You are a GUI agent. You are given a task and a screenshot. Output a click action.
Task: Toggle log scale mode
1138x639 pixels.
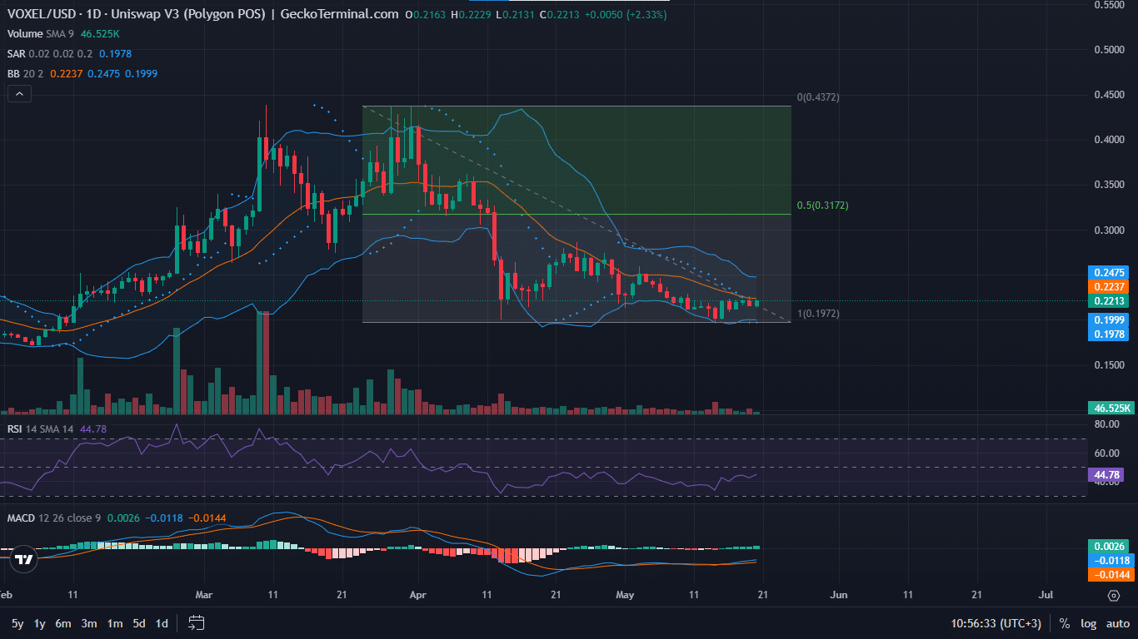[1089, 623]
